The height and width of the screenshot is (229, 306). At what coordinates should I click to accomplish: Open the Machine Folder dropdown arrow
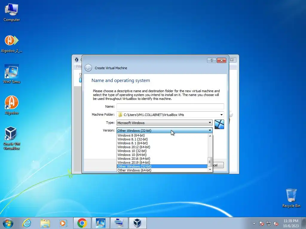tap(221, 115)
